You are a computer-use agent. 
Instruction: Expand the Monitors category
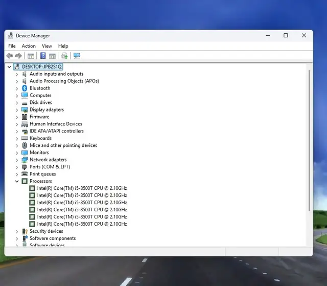click(x=17, y=153)
